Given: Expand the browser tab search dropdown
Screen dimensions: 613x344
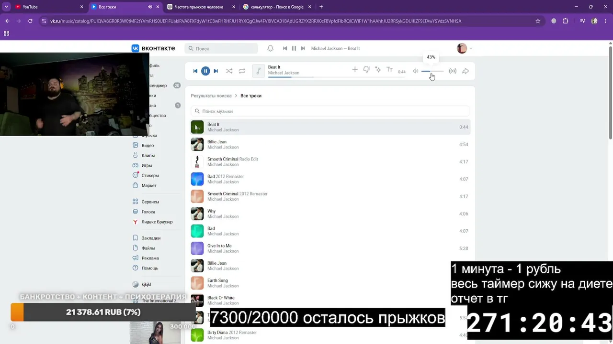Looking at the screenshot, I should point(6,7).
